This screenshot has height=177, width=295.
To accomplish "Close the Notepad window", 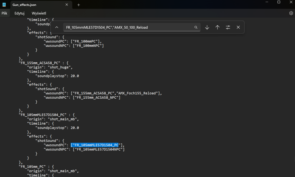I will [291, 2].
